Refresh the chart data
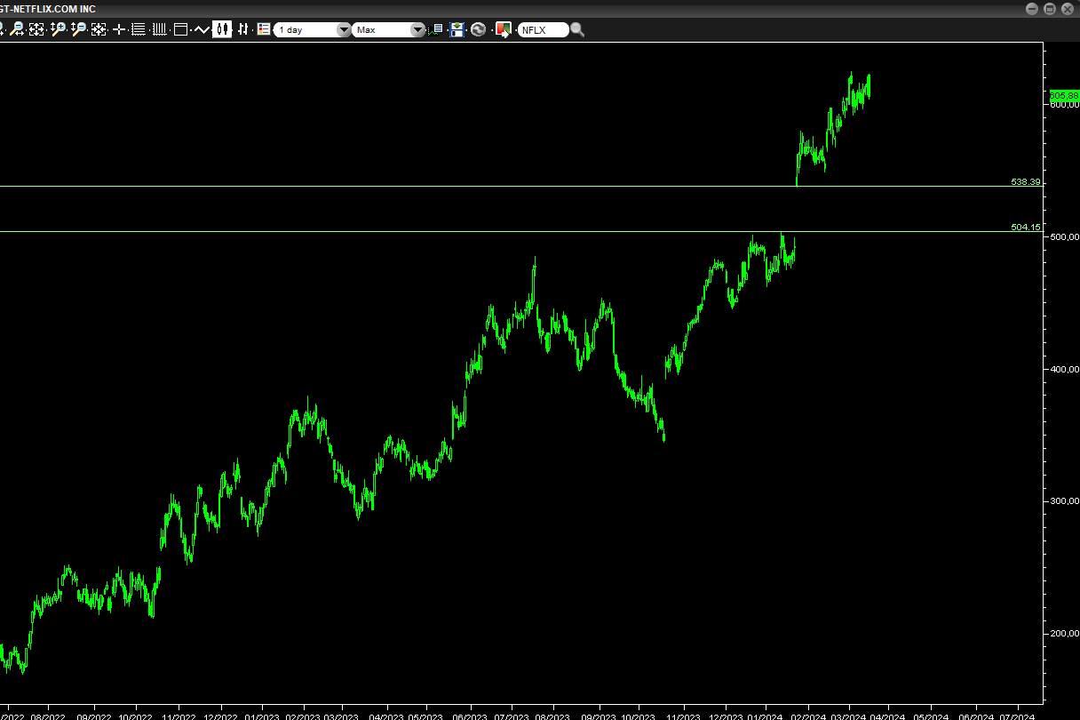Screen dimensions: 1080x720 click(479, 29)
